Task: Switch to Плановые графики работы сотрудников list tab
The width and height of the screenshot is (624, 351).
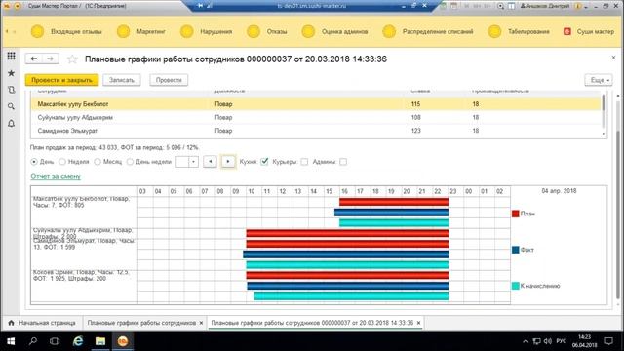Action: click(145, 323)
